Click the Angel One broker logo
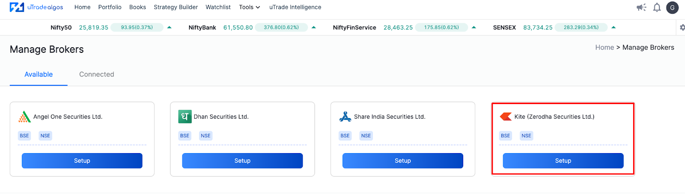The image size is (685, 194). tap(24, 117)
